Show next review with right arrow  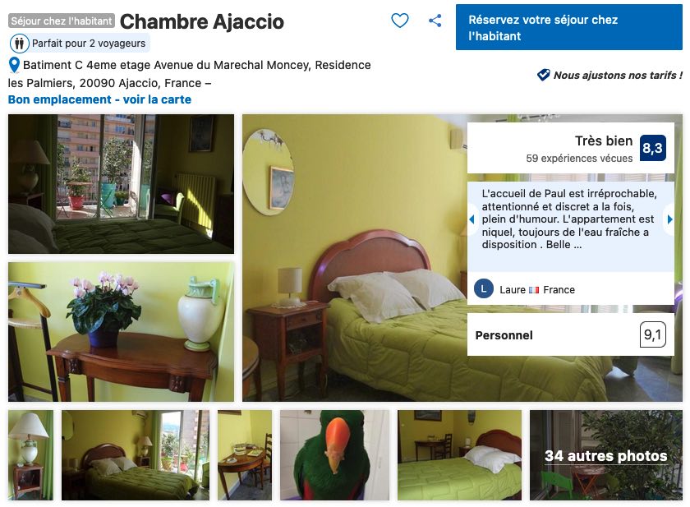[x=669, y=219]
